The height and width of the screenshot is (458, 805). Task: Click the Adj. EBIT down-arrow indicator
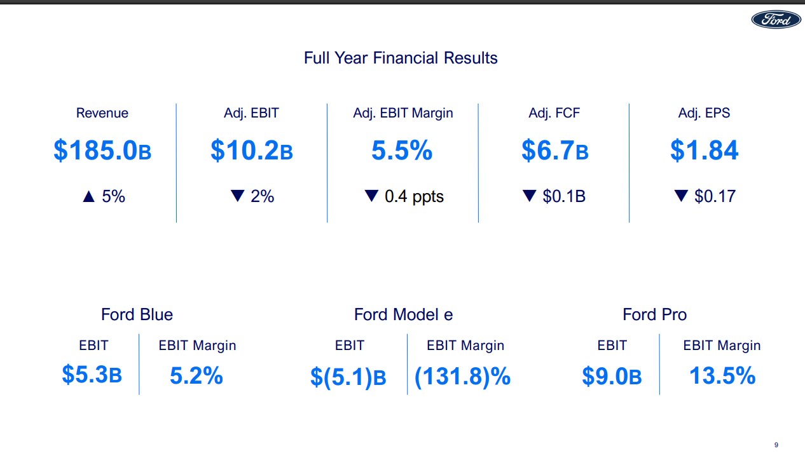(x=238, y=196)
